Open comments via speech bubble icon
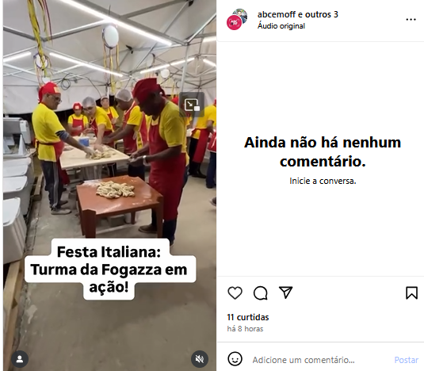Image resolution: width=424 pixels, height=371 pixels. 261,293
